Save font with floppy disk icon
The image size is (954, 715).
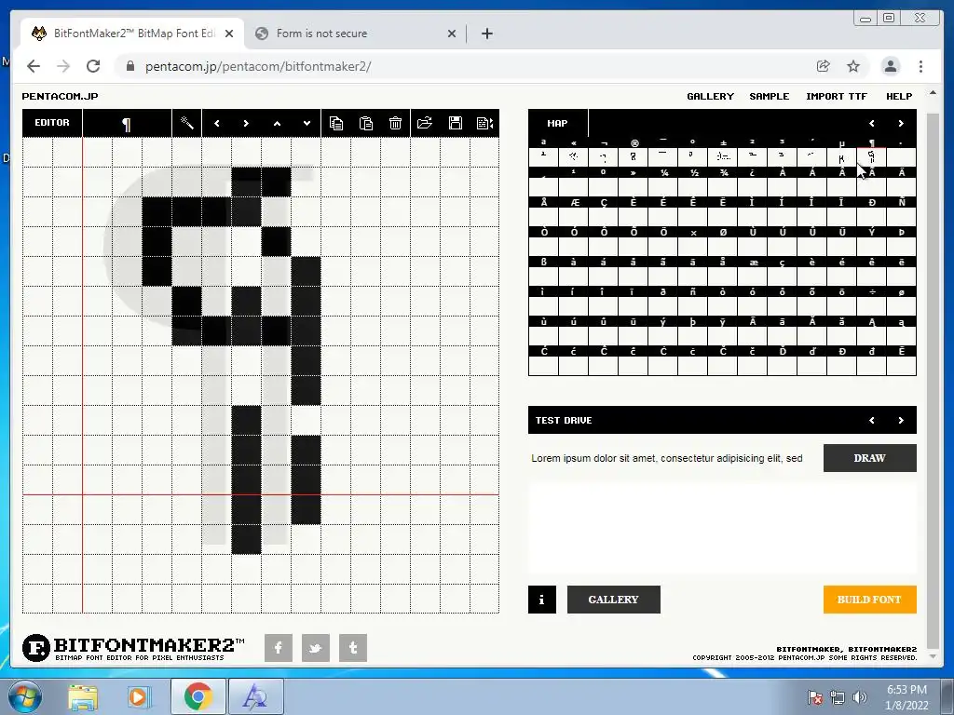coord(455,124)
